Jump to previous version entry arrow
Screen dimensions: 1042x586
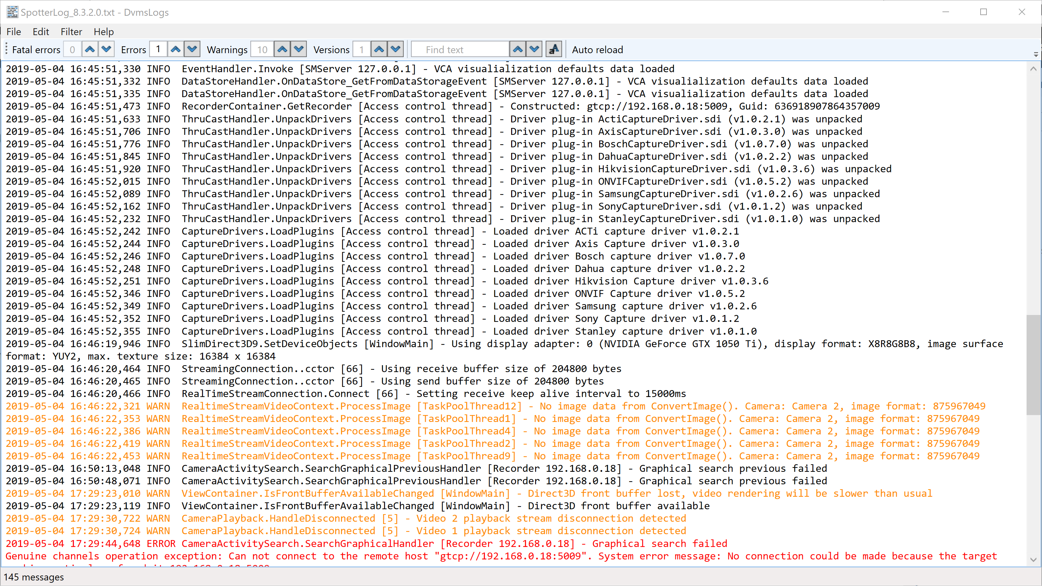379,49
